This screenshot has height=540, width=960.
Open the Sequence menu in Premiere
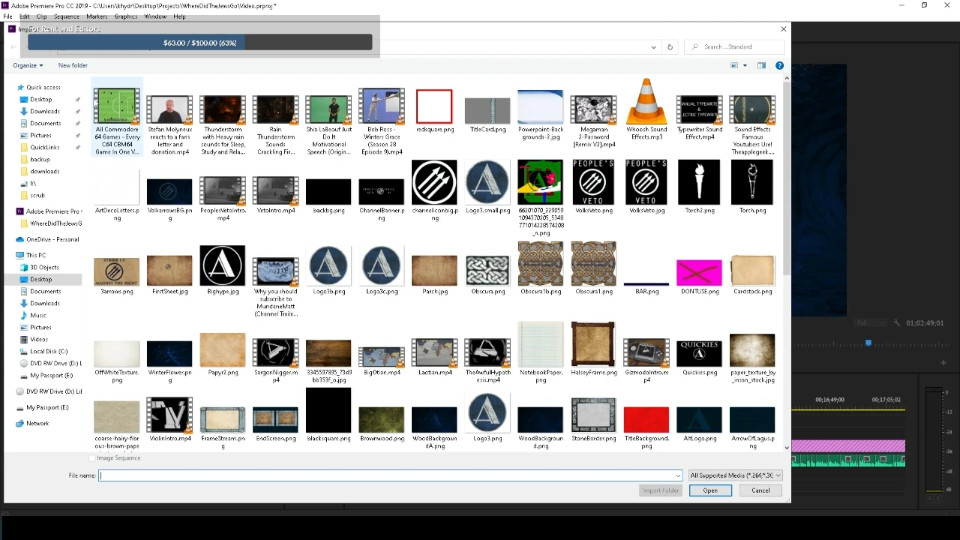(66, 16)
